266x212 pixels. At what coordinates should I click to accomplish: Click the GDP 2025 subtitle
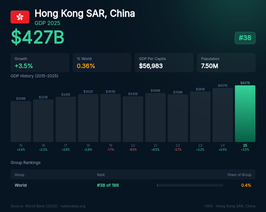[x=47, y=23]
